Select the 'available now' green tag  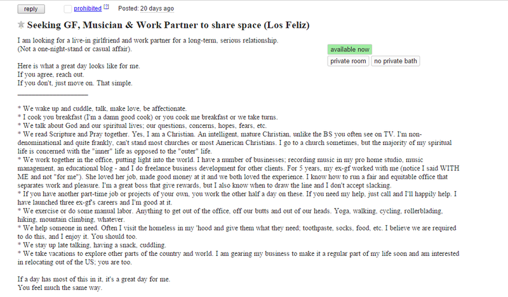[x=350, y=49]
